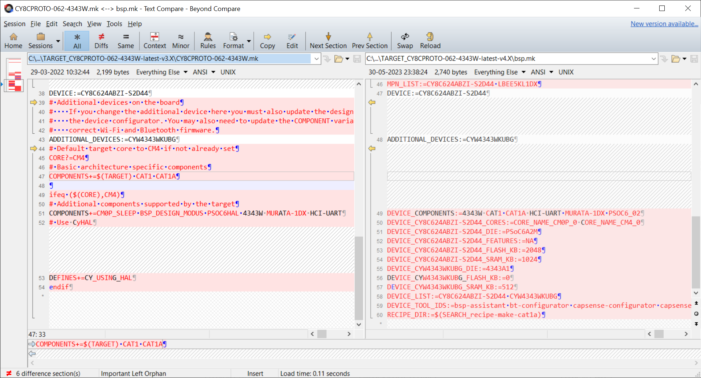Click previous difference icon beside right scrollbar
This screenshot has height=378, width=701.
(696, 303)
